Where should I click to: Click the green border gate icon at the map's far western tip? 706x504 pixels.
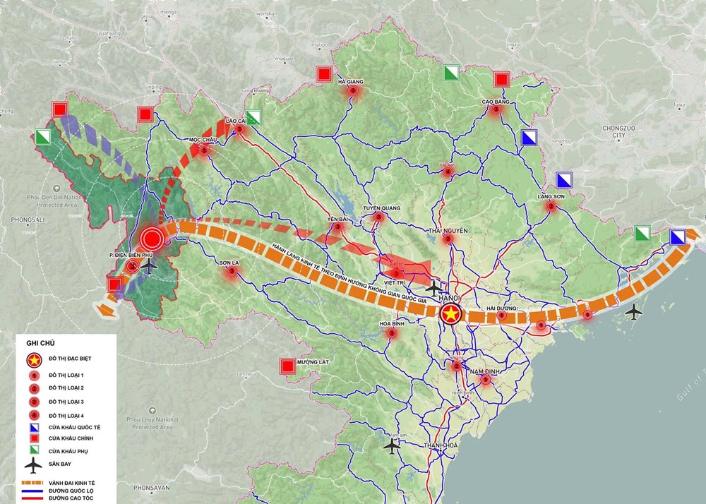tap(43, 137)
